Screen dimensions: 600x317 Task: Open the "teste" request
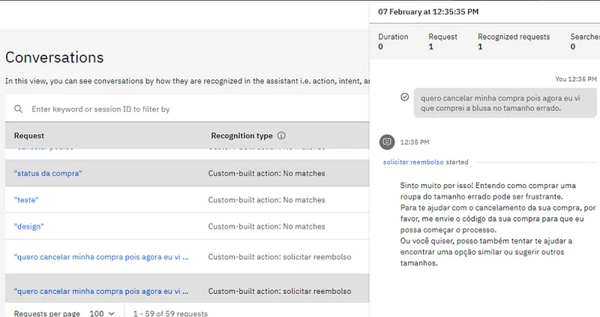(x=26, y=200)
